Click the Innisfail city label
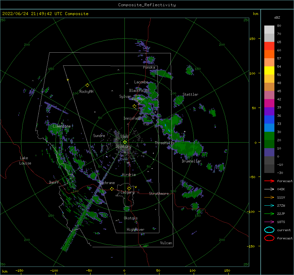 [x=132, y=118]
